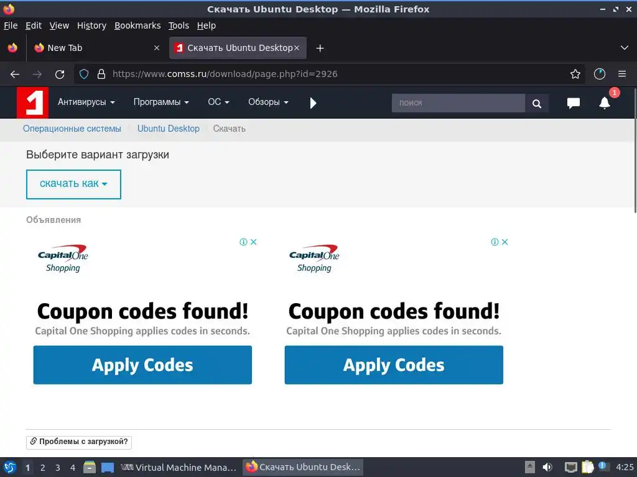This screenshot has height=477, width=637.
Task: Click the update notifier tray icon
Action: click(x=603, y=466)
